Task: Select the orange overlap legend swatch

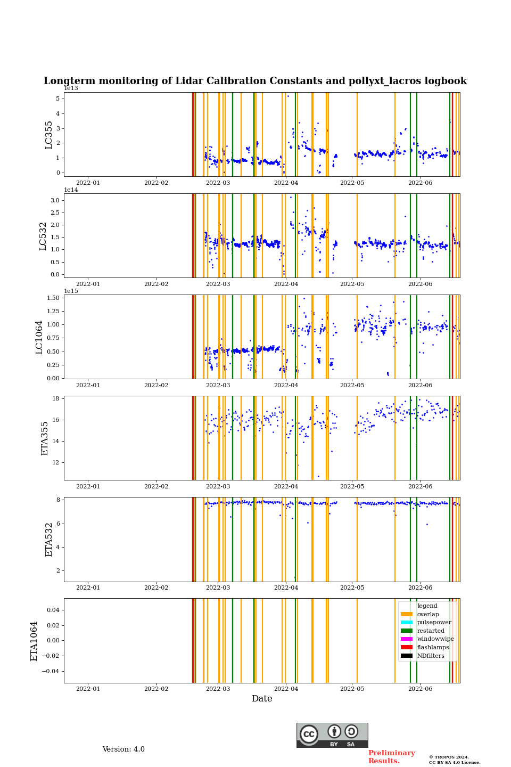Action: coord(407,614)
